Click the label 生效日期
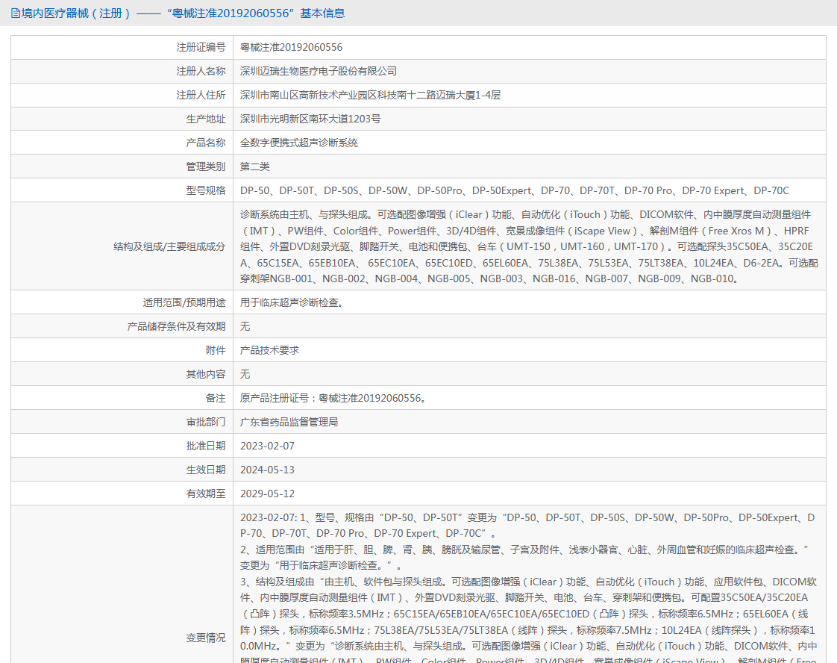The image size is (837, 663). pos(205,470)
